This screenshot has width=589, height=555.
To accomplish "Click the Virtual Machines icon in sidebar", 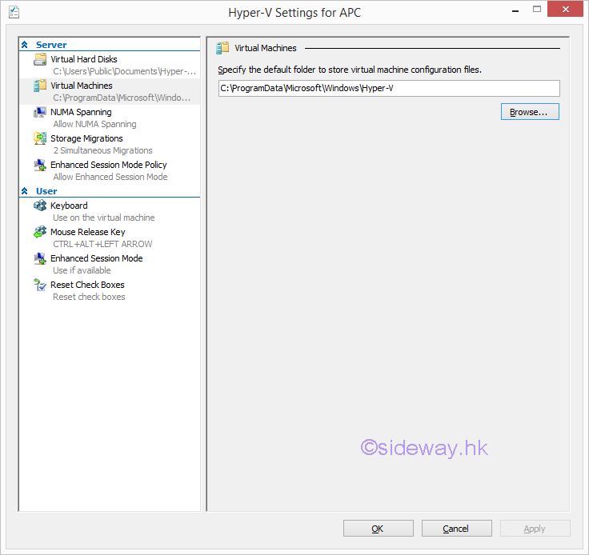I will pos(40,86).
